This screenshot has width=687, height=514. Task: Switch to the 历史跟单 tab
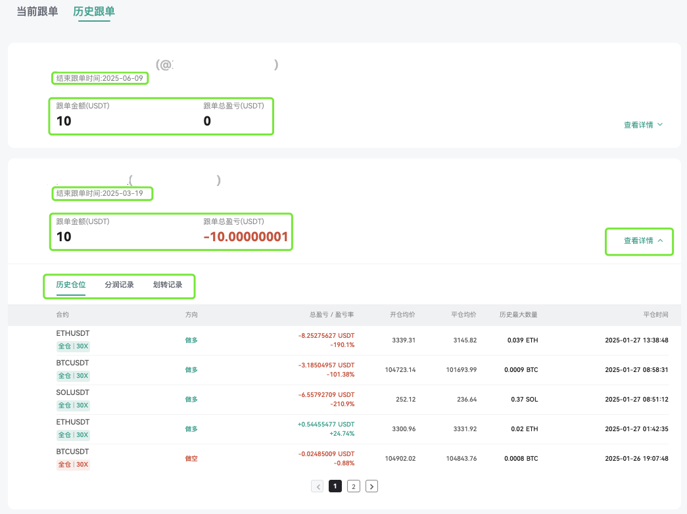(94, 12)
